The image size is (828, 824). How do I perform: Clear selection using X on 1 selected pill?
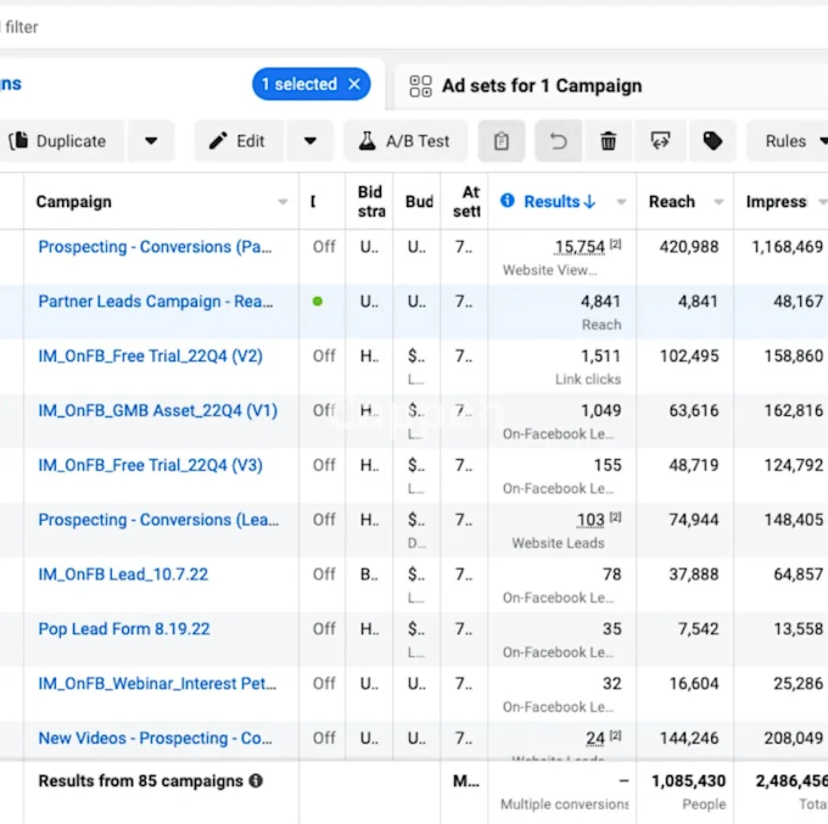(x=354, y=84)
